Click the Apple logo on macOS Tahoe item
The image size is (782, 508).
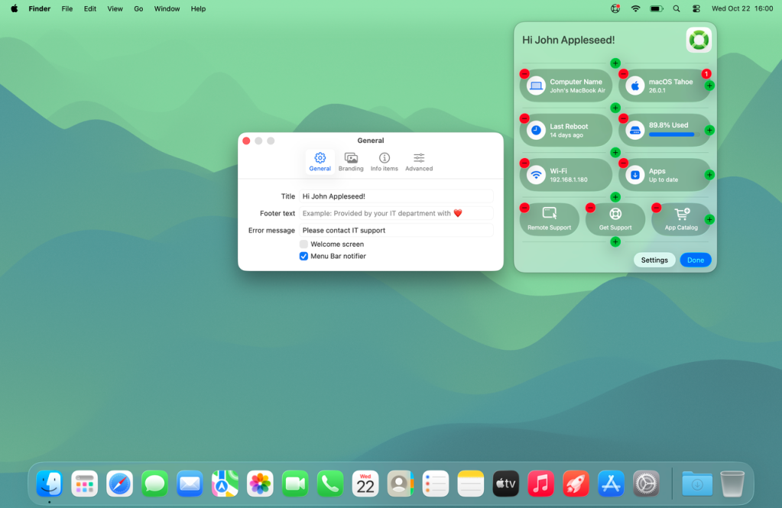tap(637, 85)
